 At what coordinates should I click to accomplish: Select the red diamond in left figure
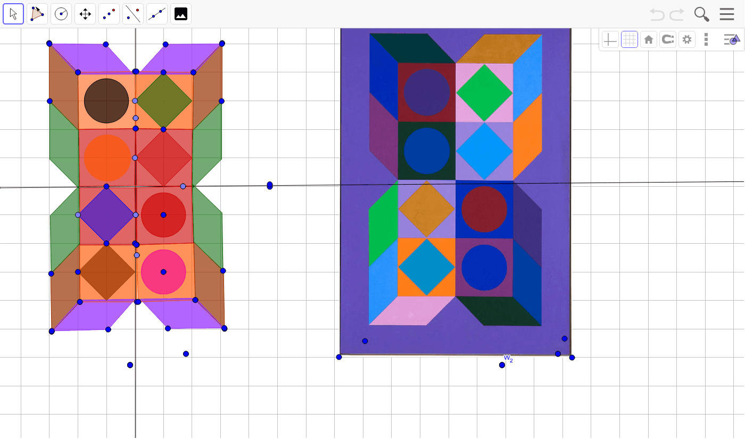pyautogui.click(x=164, y=158)
